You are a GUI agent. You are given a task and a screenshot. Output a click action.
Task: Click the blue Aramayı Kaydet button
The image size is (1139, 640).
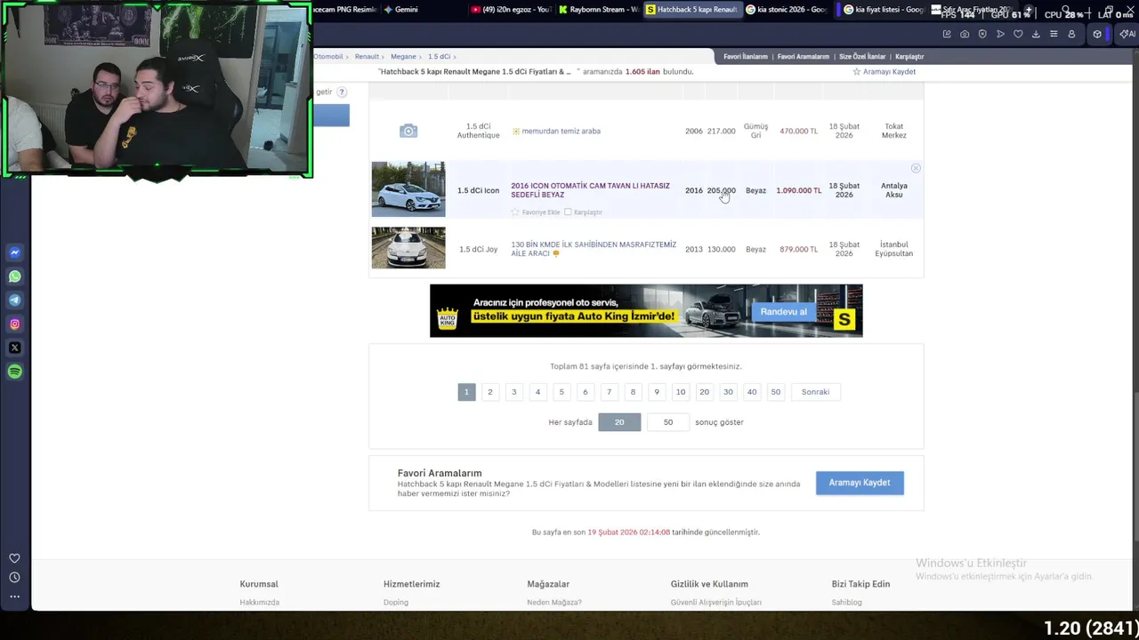point(860,483)
